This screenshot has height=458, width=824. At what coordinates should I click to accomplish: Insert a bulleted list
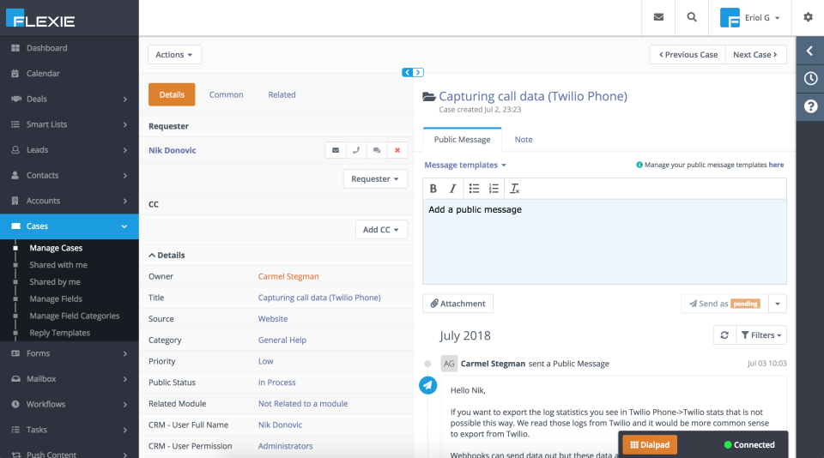tap(474, 189)
